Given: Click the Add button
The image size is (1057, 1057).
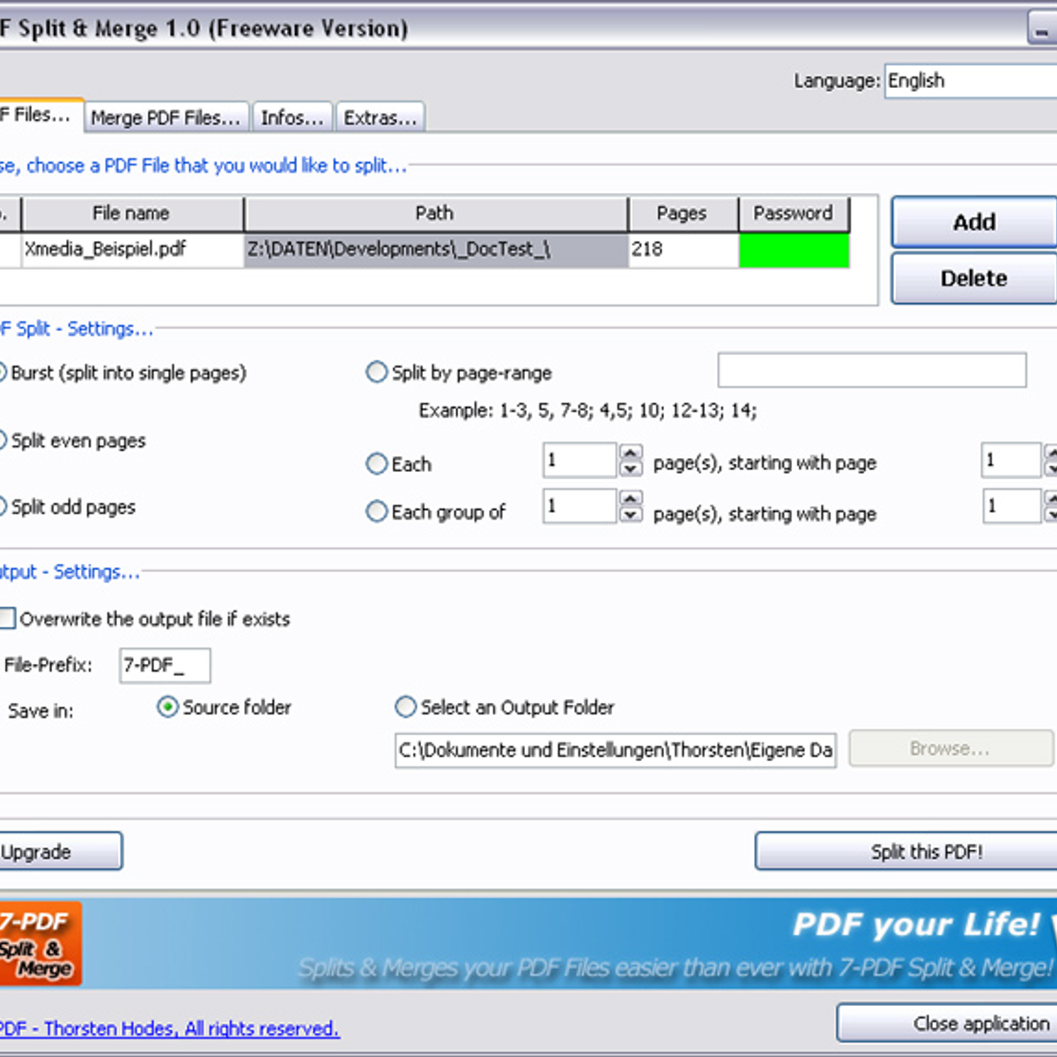Looking at the screenshot, I should [974, 222].
